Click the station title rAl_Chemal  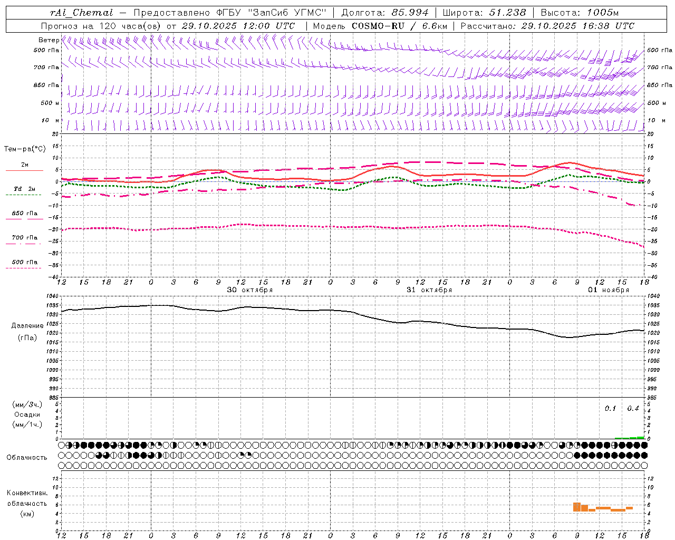81,13
